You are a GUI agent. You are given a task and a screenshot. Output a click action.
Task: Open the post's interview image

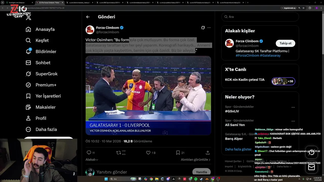pyautogui.click(x=148, y=96)
